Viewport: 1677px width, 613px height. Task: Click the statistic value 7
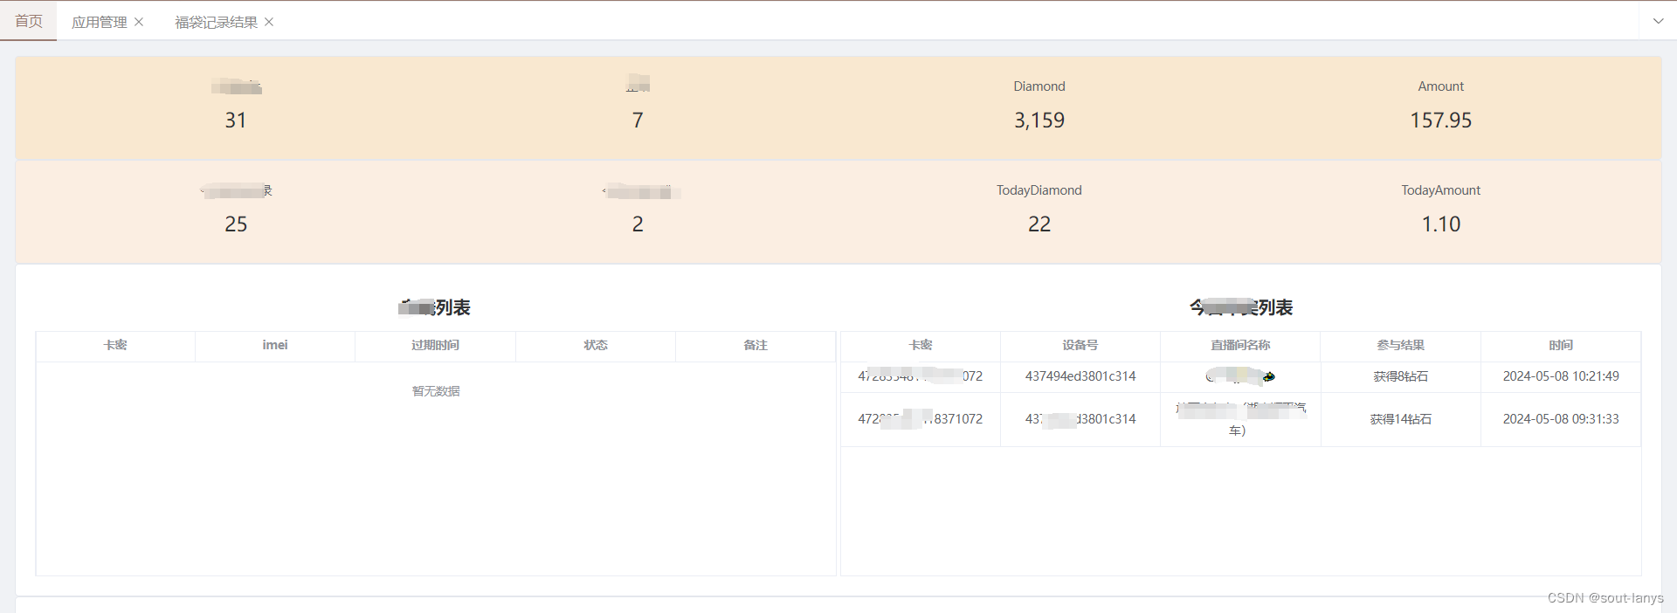tap(638, 121)
